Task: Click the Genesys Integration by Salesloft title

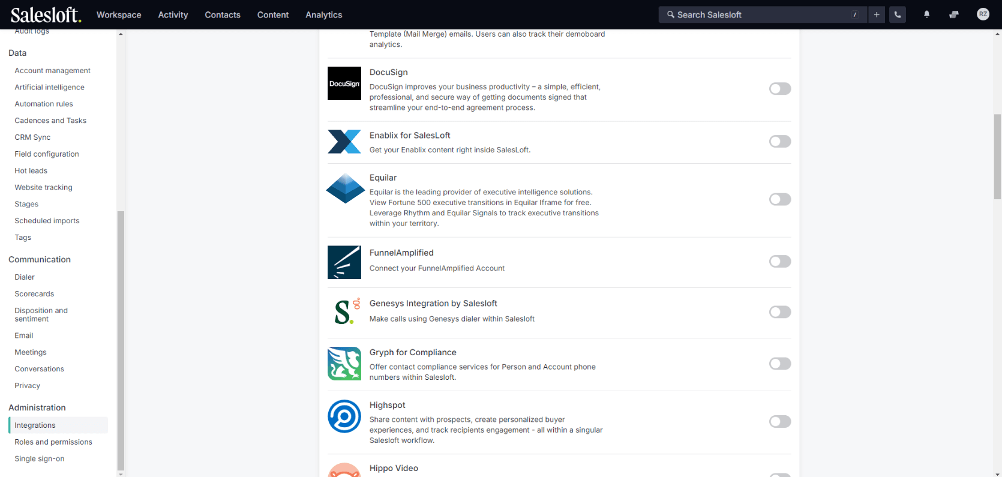Action: tap(433, 304)
